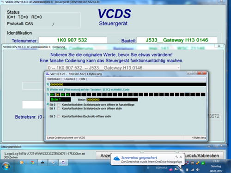Select the second byte cell 00
Image resolution: width=231 pixels, height=173 pixels.
click(x=57, y=95)
